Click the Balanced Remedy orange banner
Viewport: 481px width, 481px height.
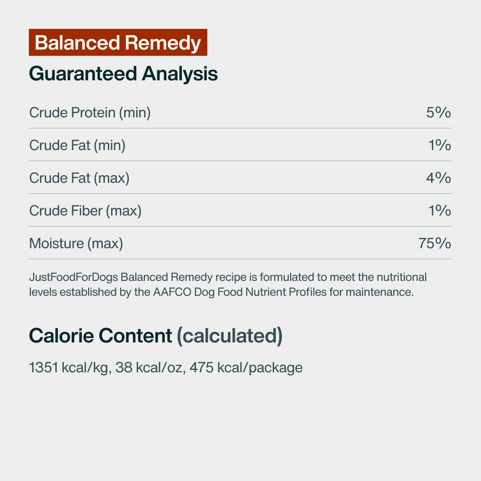[118, 42]
